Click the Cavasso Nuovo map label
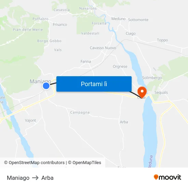The height and width of the screenshot is (188, 188). pyautogui.click(x=103, y=48)
